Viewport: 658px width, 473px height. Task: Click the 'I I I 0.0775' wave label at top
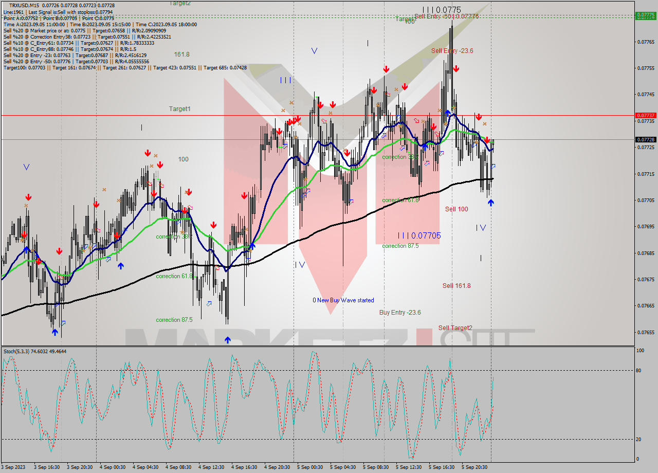441,9
